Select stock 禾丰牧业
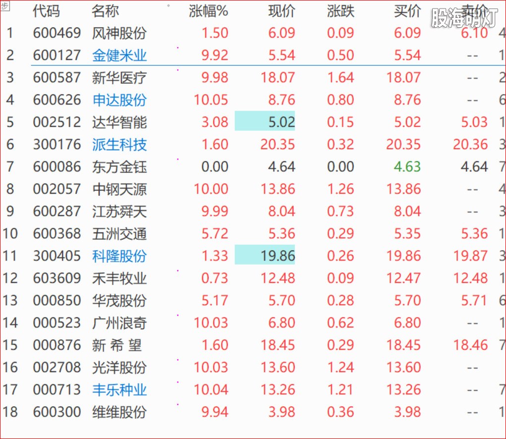Screen dimensions: 506x439 [x=119, y=278]
